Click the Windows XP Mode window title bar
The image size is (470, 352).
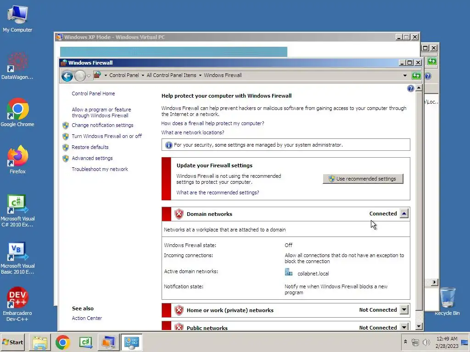[x=225, y=37]
